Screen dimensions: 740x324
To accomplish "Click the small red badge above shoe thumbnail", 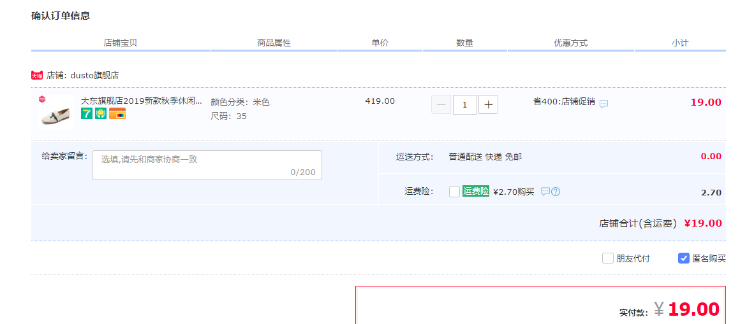I will [x=42, y=99].
